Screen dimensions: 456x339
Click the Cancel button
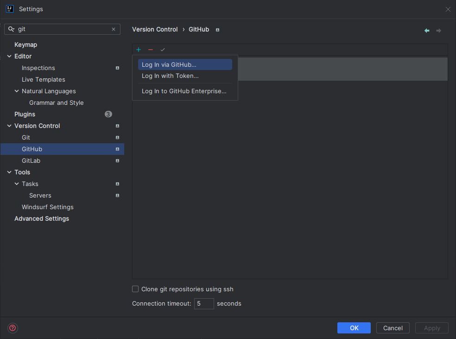[393, 328]
